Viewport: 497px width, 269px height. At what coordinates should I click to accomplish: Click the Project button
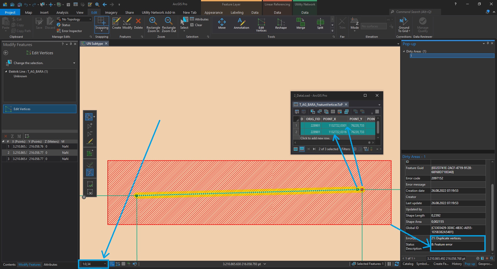click(10, 12)
